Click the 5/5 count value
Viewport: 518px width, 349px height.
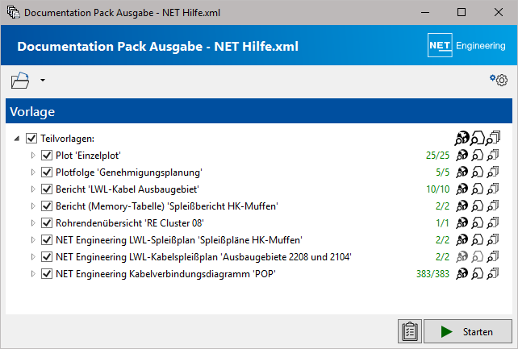tap(442, 172)
